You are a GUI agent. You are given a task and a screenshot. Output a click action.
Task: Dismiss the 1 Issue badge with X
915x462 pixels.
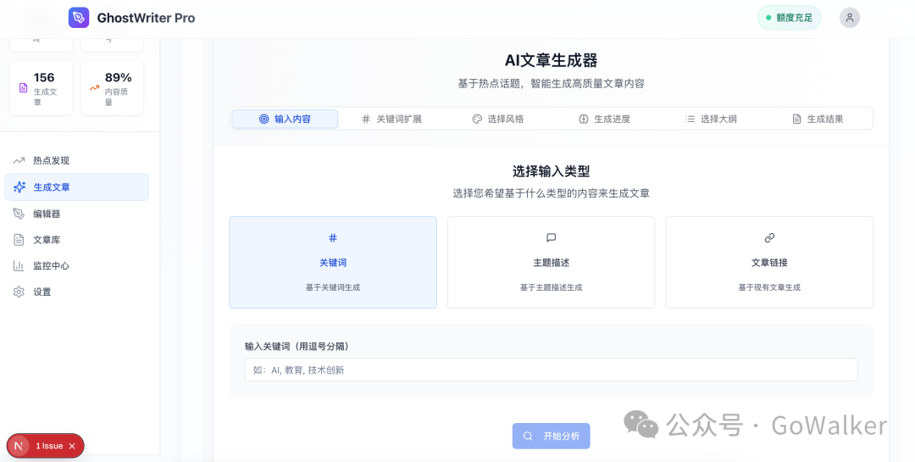coord(72,446)
